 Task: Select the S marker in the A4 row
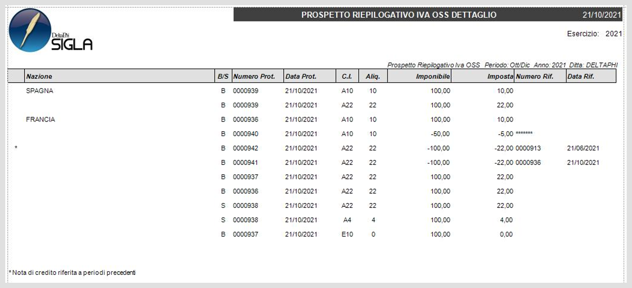tap(223, 220)
